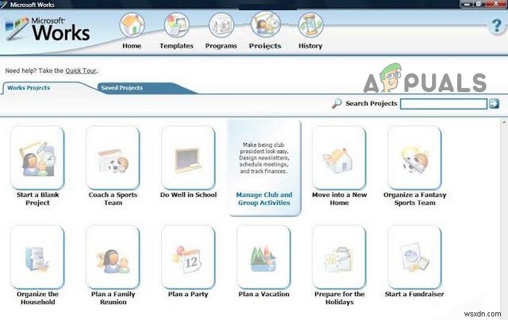Open the Templates section icon
Screen dimensions: 508x320
176,25
